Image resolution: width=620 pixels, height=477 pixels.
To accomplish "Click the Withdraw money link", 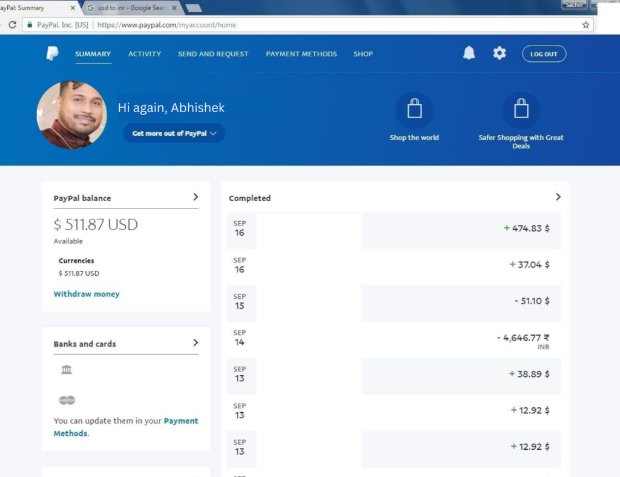I will coord(87,294).
